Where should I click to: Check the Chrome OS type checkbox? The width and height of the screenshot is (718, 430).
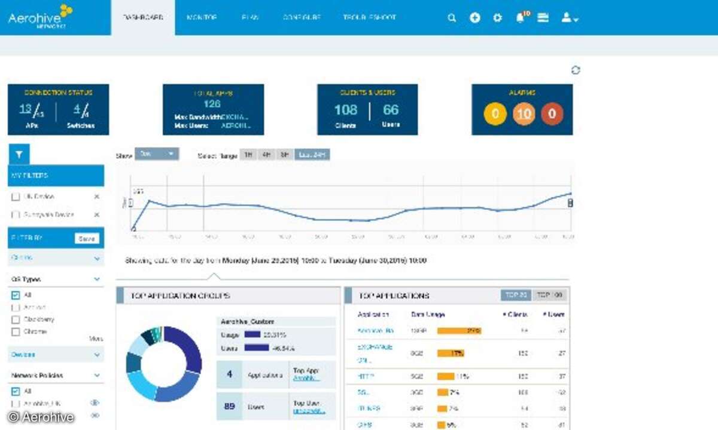pos(16,331)
